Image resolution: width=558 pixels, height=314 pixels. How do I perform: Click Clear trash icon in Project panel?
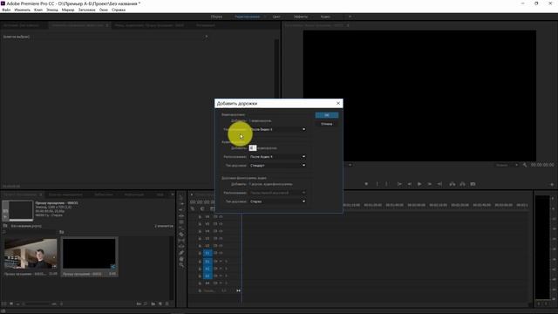167,304
